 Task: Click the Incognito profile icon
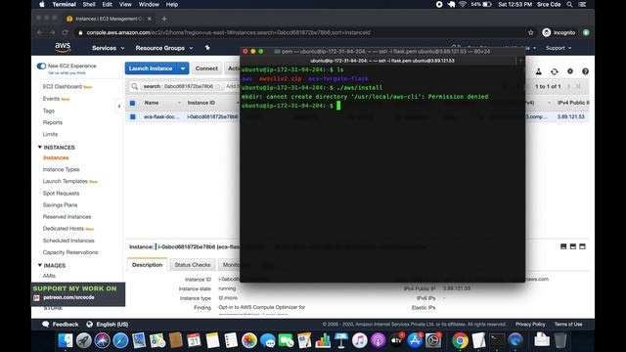coord(547,32)
